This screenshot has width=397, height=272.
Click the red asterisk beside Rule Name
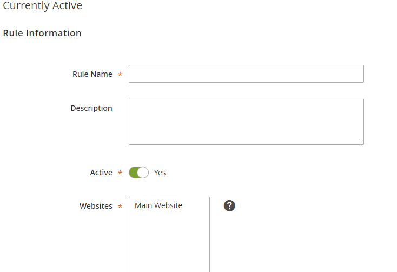point(120,74)
